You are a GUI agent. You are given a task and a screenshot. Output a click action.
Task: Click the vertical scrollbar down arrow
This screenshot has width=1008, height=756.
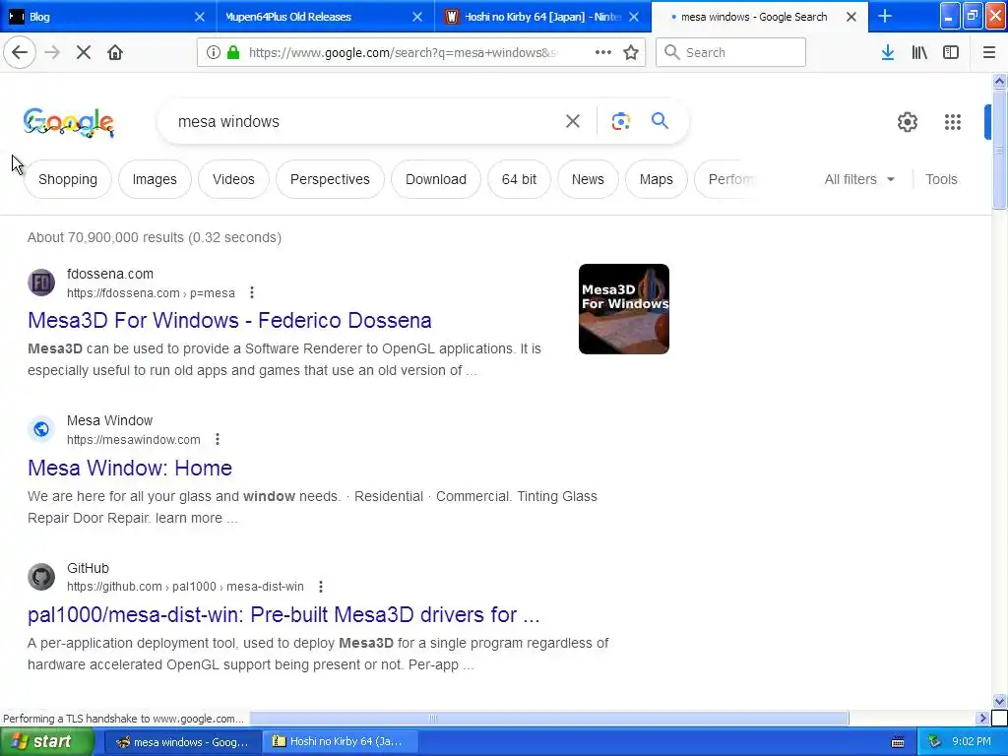pyautogui.click(x=999, y=701)
